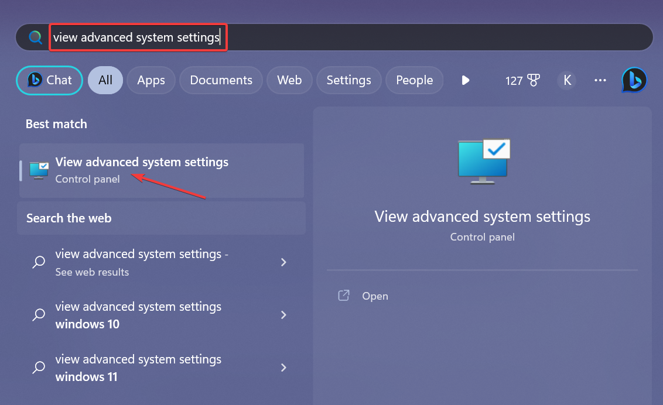Image resolution: width=663 pixels, height=405 pixels.
Task: Click the search magnifier icon in the search bar
Action: (x=35, y=37)
